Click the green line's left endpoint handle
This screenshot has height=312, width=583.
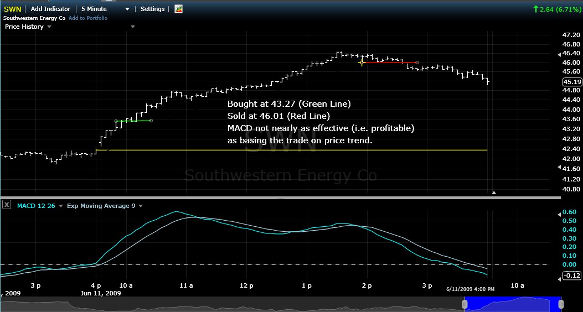[116, 121]
